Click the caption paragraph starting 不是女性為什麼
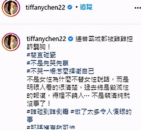The height and width of the screenshot is (130, 141). (x=78, y=92)
